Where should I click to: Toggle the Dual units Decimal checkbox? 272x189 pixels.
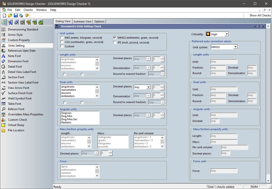[65, 103]
